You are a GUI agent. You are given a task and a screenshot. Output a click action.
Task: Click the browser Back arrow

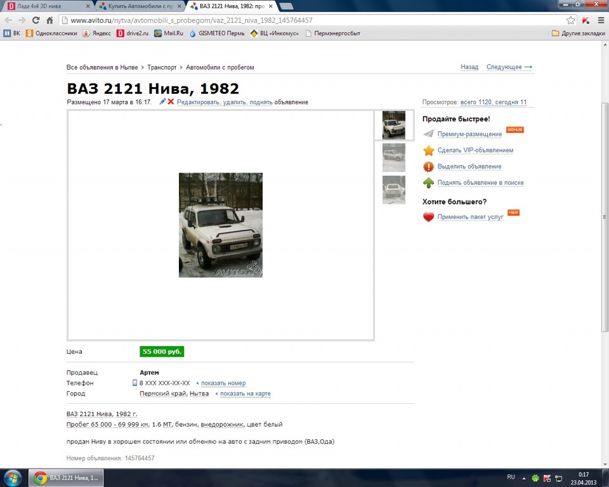(x=8, y=20)
